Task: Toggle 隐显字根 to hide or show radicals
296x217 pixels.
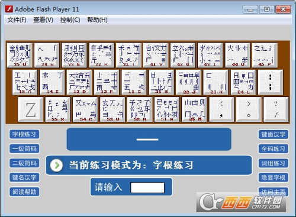Action: (x=274, y=177)
